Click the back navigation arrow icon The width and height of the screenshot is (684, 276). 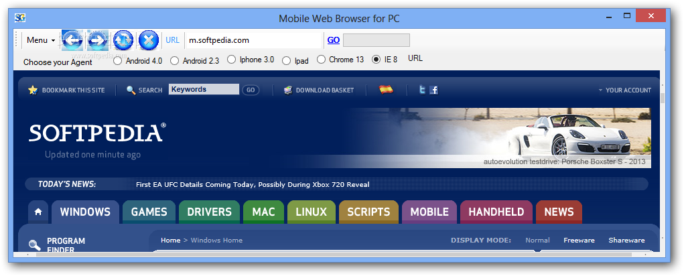coord(72,41)
